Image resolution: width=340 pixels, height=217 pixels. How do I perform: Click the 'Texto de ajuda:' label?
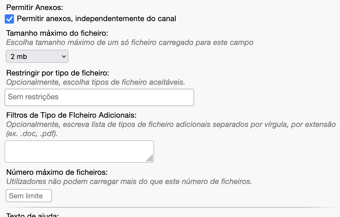coord(32,215)
